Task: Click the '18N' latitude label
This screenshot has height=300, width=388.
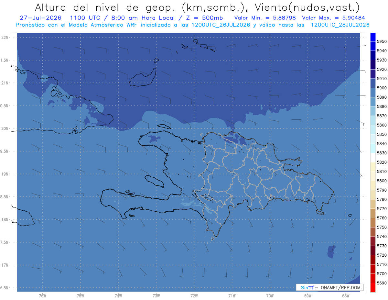Action: coord(5,219)
